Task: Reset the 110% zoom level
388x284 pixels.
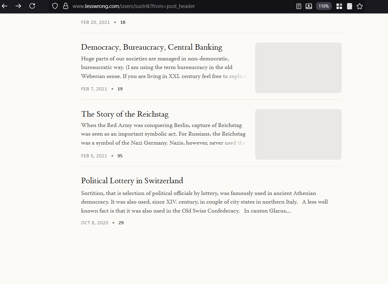Action: (324, 6)
